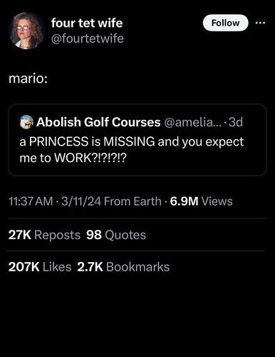275x357 pixels.
Task: Open the 98 Quotes list
Action: click(116, 235)
